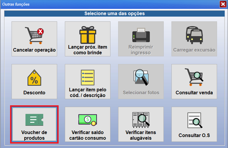Close the Outras funções dialog
The height and width of the screenshot is (148, 228).
click(x=223, y=4)
